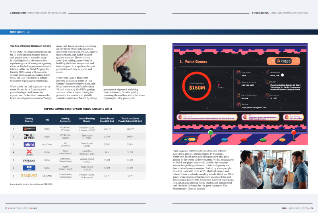Viewport: 318px width, 213px height.
Task: Select the nümi logo in the startups table
Action: point(29,144)
